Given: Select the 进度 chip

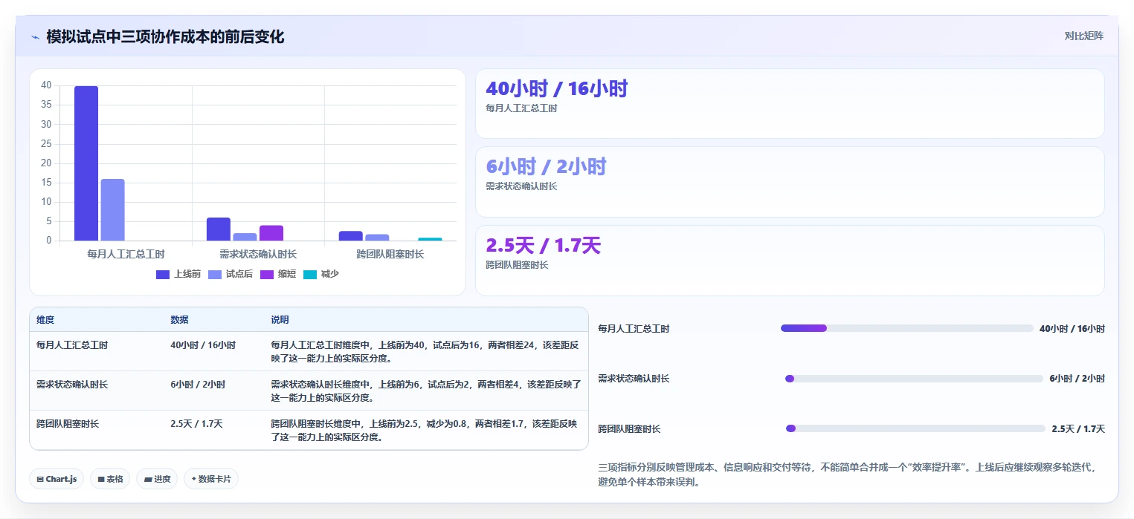Looking at the screenshot, I should (x=158, y=479).
